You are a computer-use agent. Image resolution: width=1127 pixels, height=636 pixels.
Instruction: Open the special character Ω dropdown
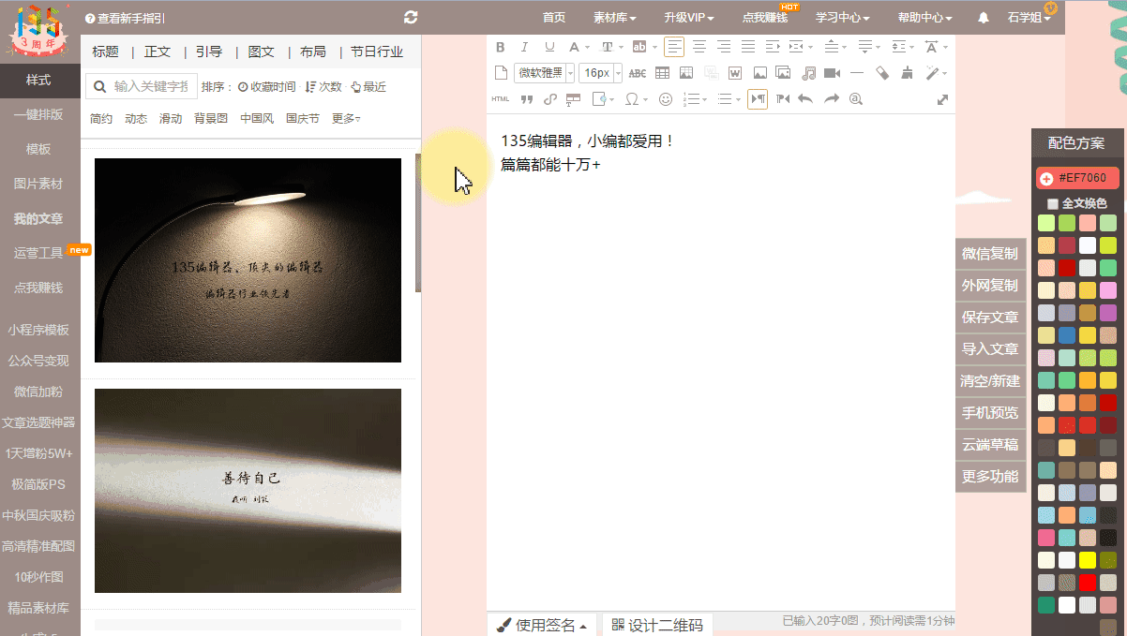click(638, 99)
